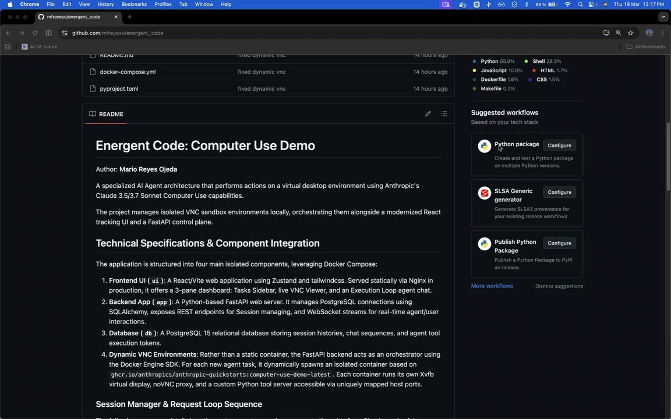
Task: Open the Chrome three-dot menu
Action: pos(663,33)
